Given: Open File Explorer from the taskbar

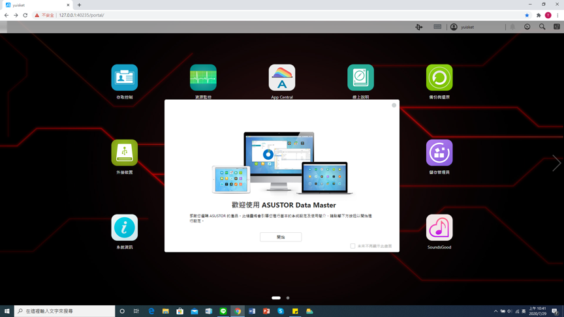Looking at the screenshot, I should pos(165,311).
